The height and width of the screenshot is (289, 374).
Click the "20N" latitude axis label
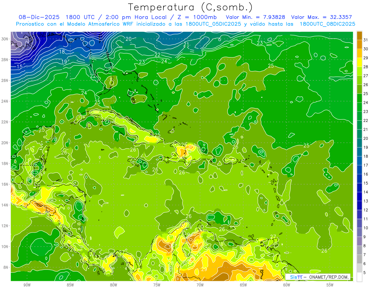coord(5,143)
